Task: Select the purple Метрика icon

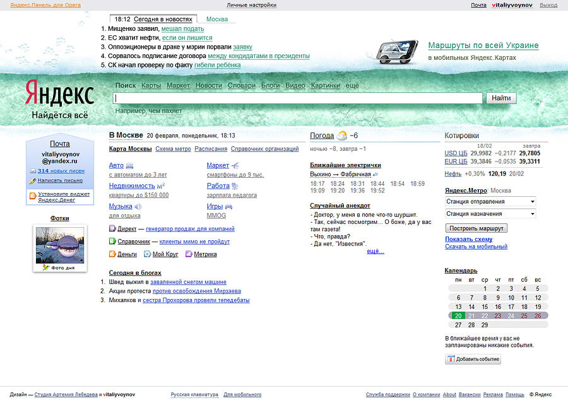Action: click(189, 254)
